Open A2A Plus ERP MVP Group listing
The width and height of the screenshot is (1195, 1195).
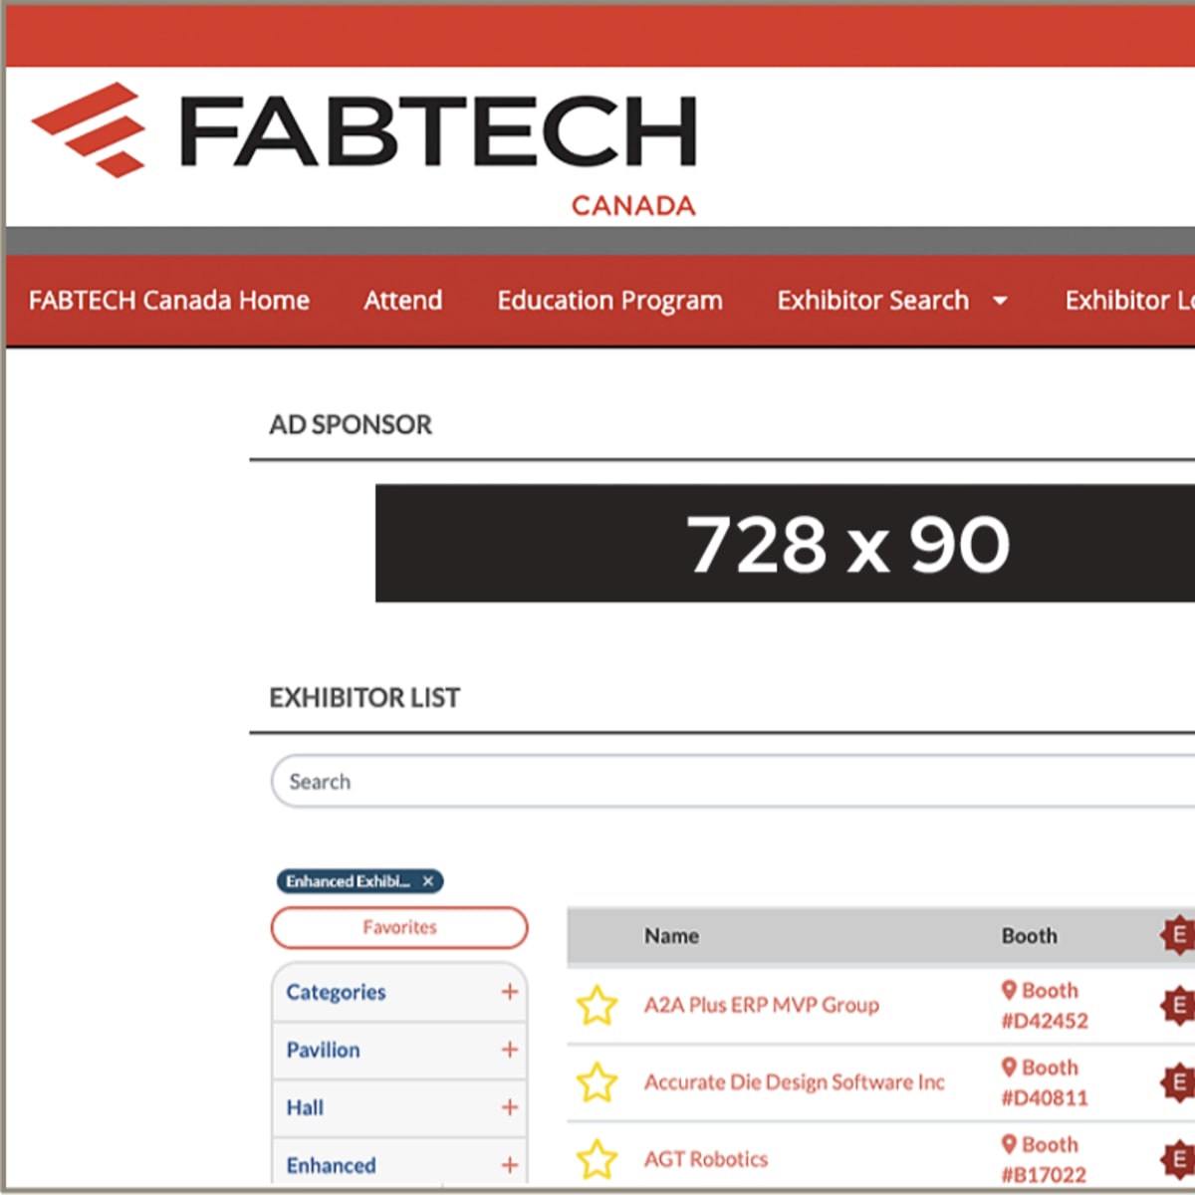pos(762,1005)
